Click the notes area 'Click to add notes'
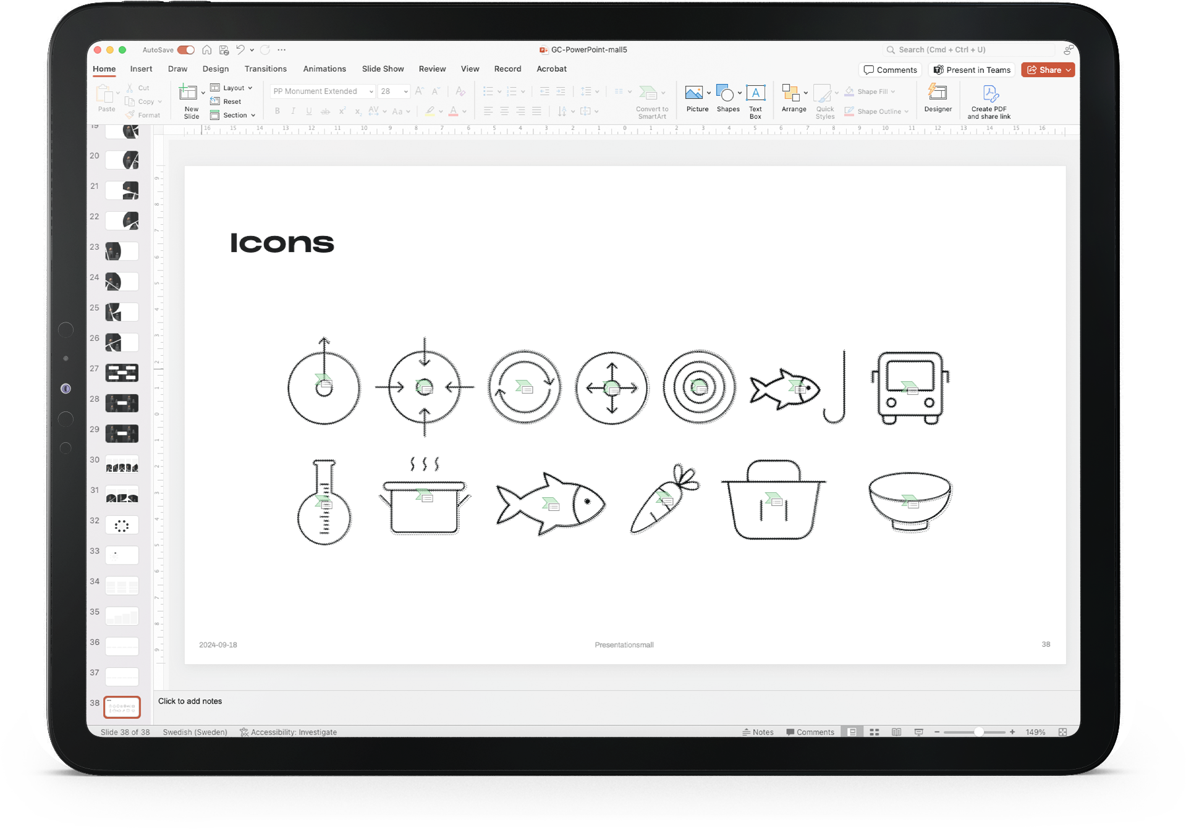This screenshot has height=829, width=1186. point(190,701)
